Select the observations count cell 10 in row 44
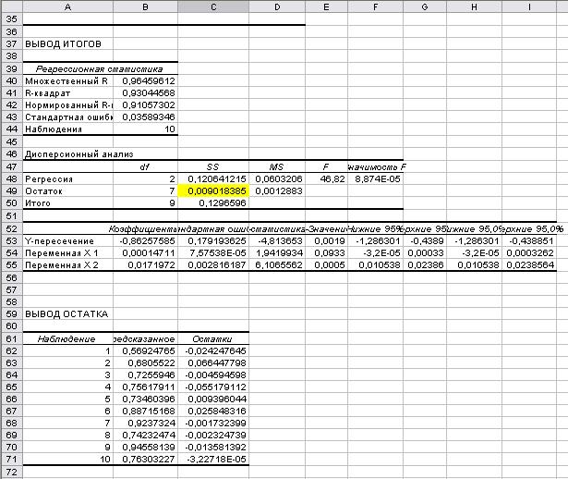Image resolution: width=568 pixels, height=479 pixels. click(x=145, y=129)
